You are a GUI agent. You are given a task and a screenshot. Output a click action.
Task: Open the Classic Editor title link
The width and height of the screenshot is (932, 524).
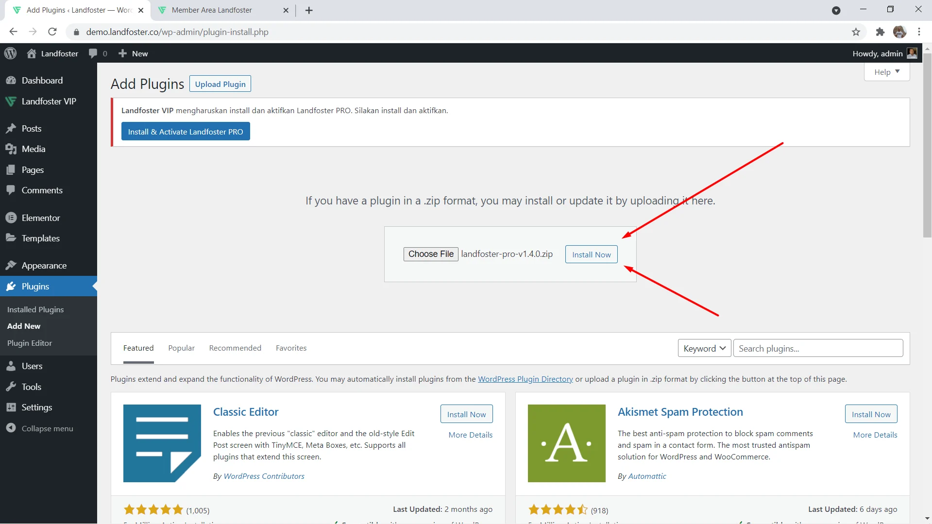click(246, 412)
